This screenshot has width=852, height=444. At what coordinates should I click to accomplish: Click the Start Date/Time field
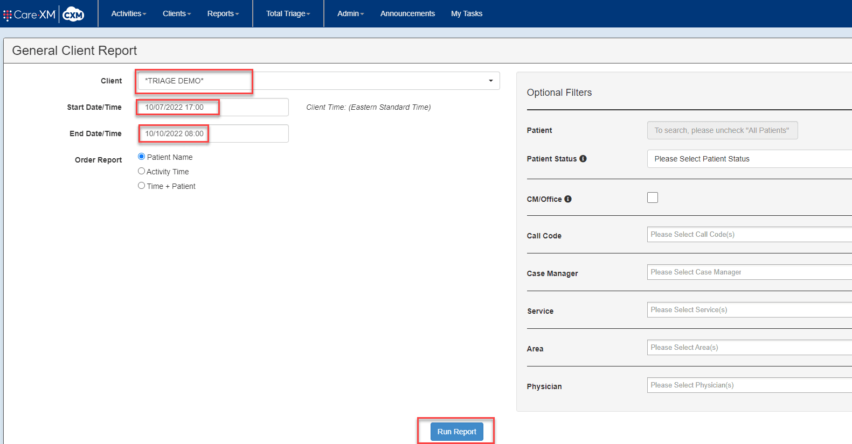pyautogui.click(x=213, y=107)
